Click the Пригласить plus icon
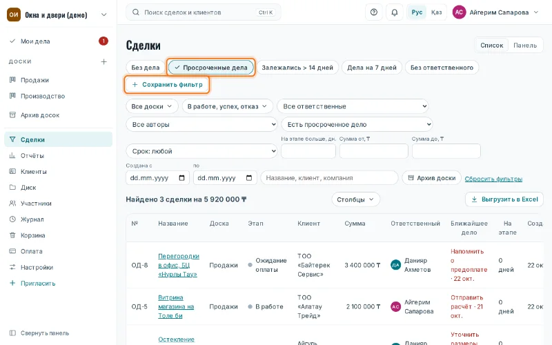Viewport: 552px width, 345px height. [x=12, y=283]
